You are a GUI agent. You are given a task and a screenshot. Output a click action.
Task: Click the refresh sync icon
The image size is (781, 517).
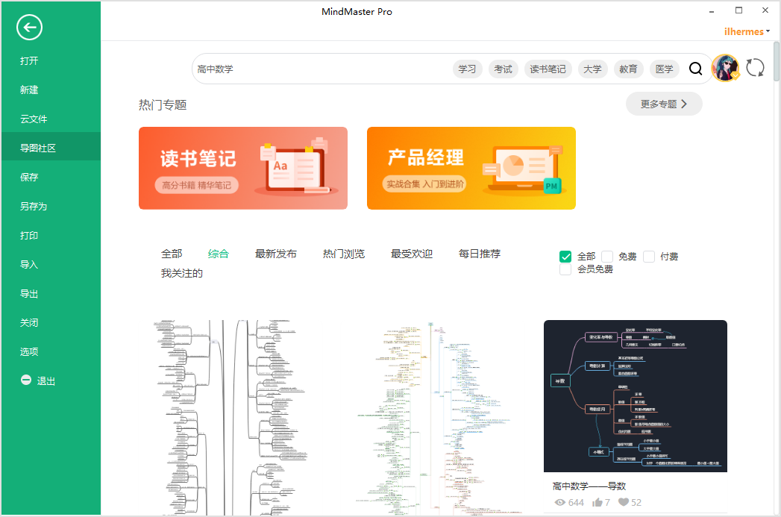[x=755, y=68]
